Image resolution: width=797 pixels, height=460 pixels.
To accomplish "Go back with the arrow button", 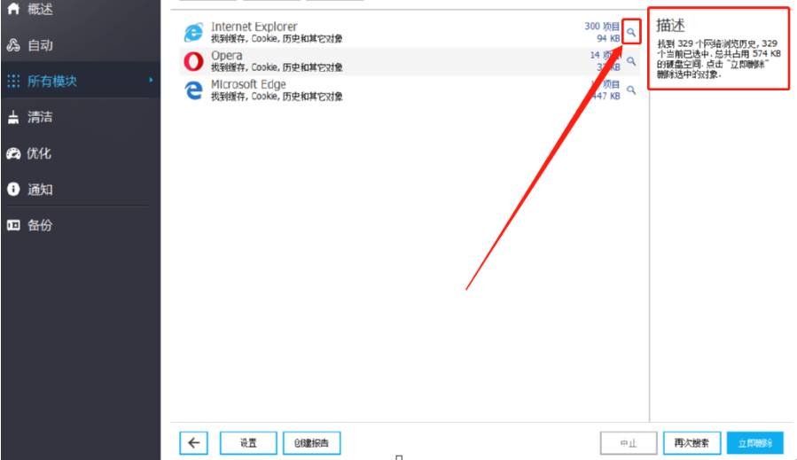I will pyautogui.click(x=193, y=443).
